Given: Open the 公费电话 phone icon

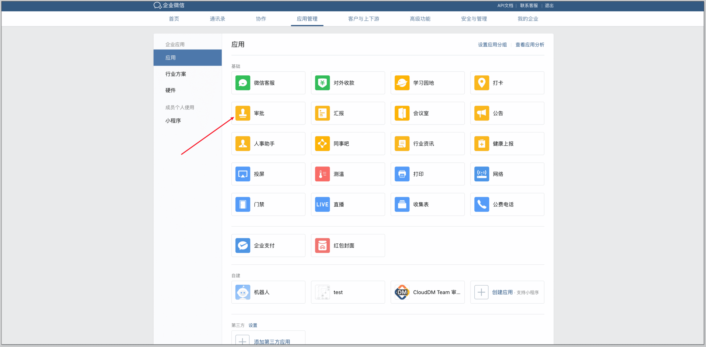Looking at the screenshot, I should (482, 204).
